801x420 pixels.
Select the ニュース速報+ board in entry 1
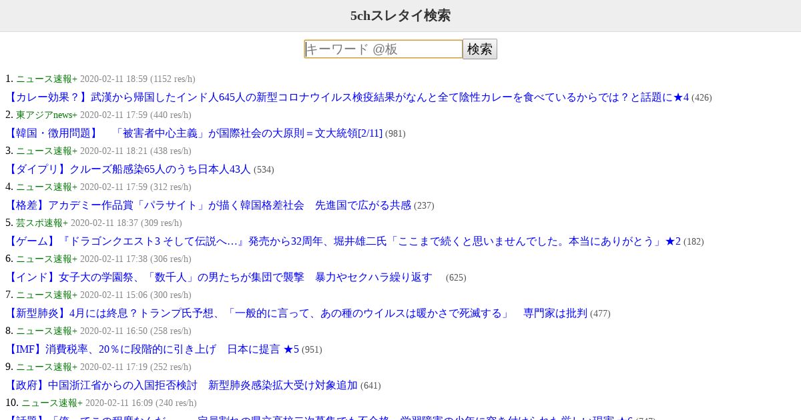47,79
